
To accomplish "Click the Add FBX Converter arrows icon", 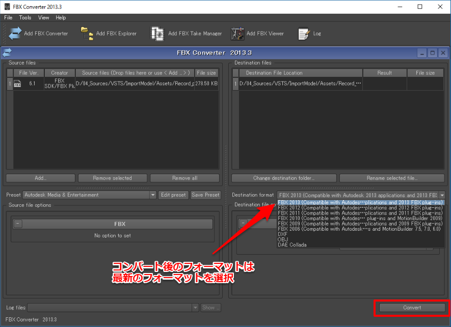I will (x=15, y=33).
